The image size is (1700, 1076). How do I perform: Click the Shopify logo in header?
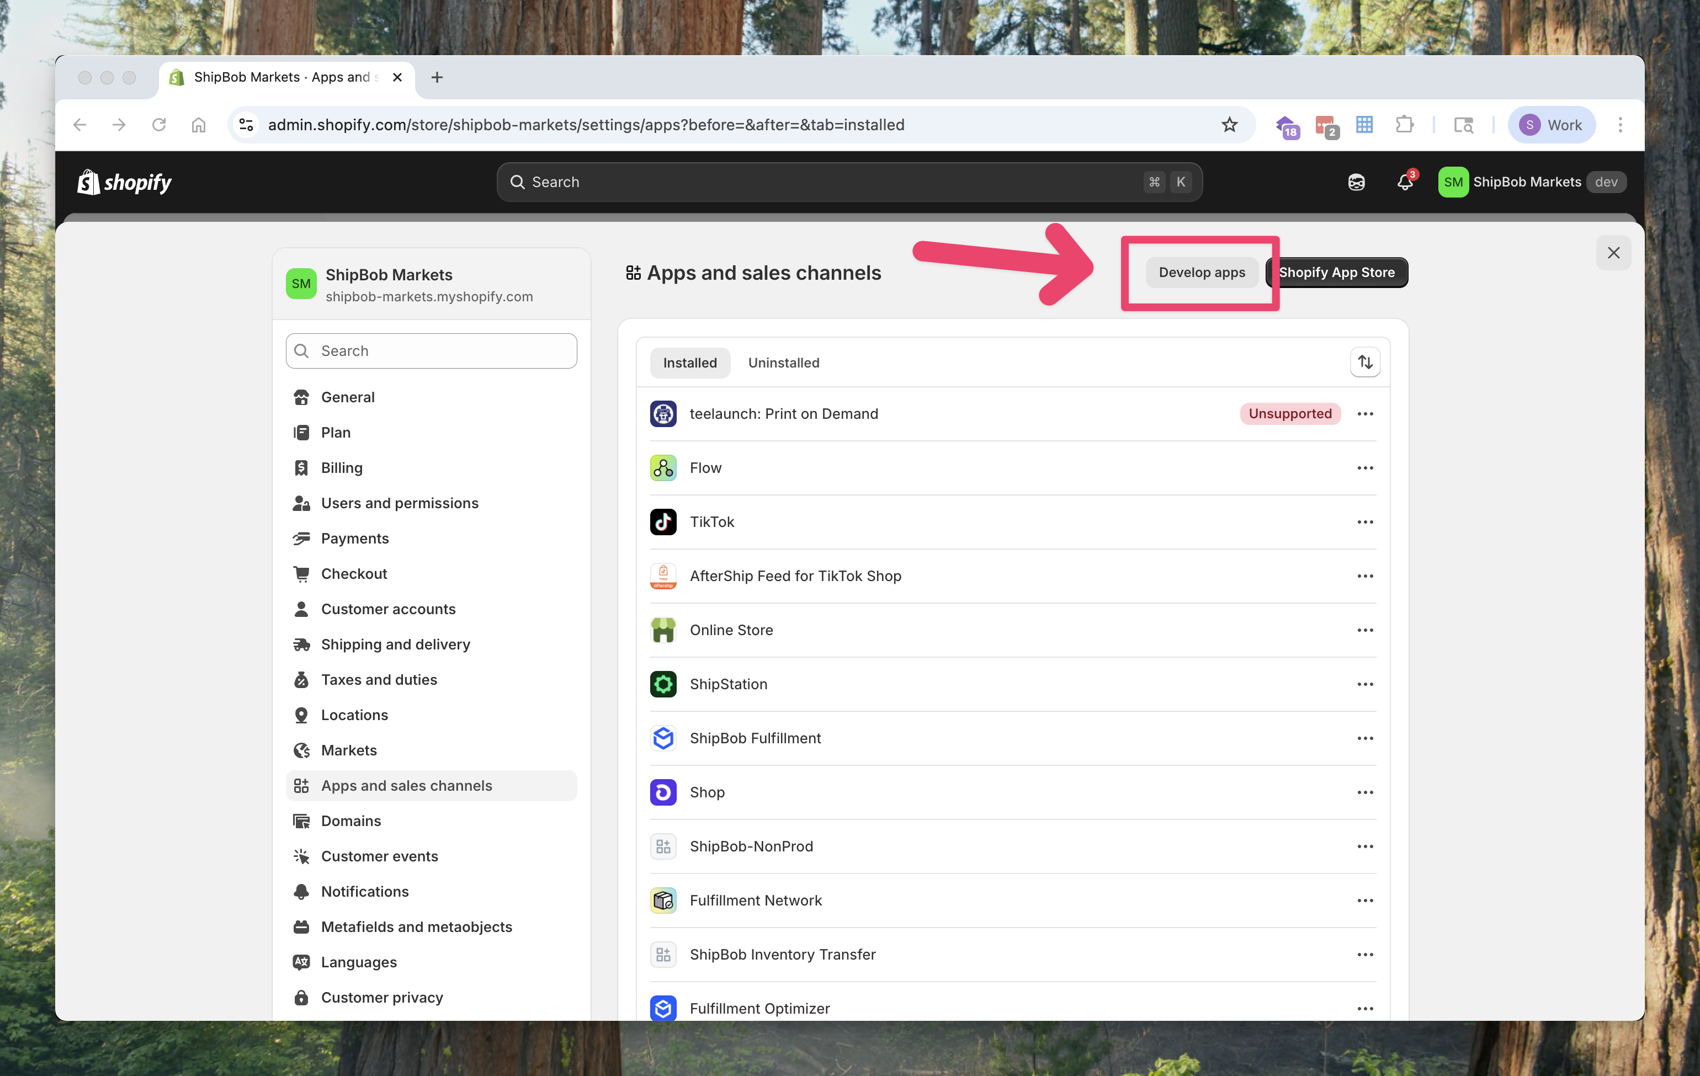tap(124, 182)
